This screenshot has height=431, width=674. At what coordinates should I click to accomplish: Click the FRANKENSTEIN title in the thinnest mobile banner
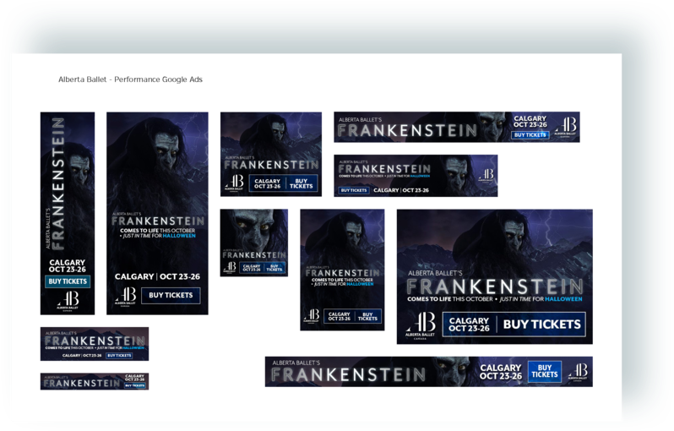tap(82, 384)
